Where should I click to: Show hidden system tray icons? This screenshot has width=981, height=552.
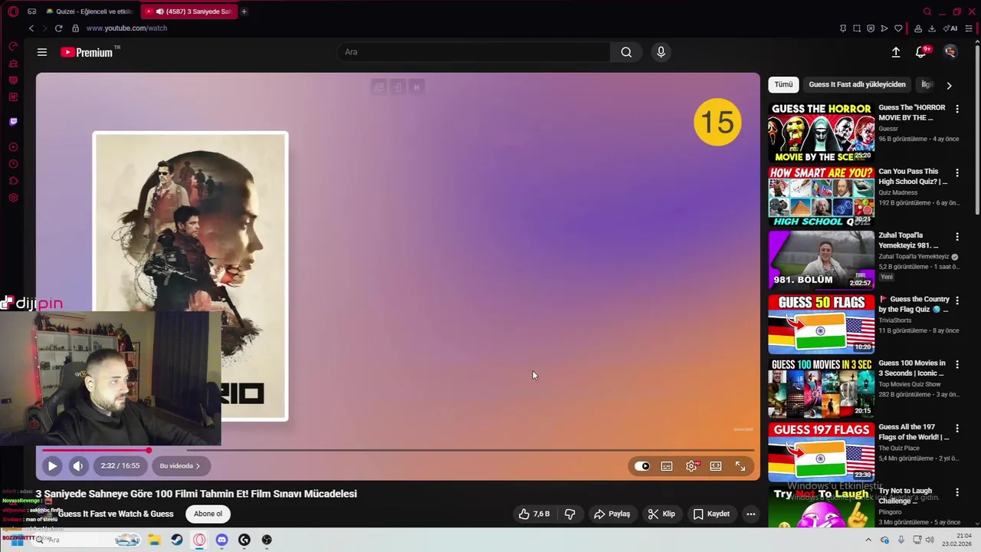pos(868,540)
